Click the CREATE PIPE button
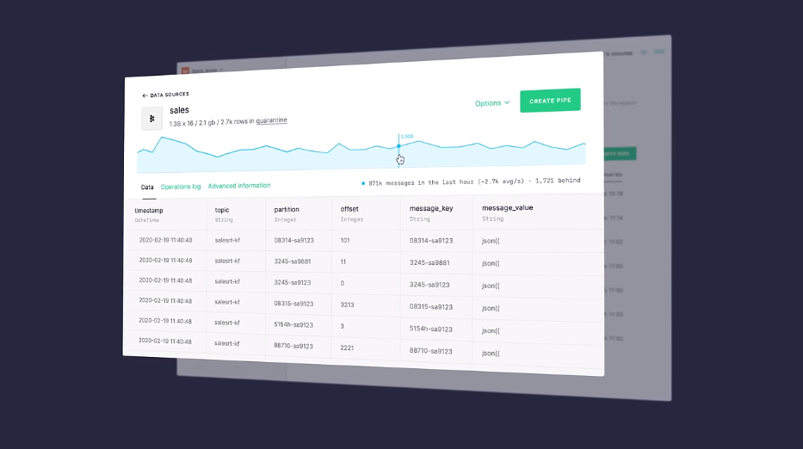 (x=550, y=101)
